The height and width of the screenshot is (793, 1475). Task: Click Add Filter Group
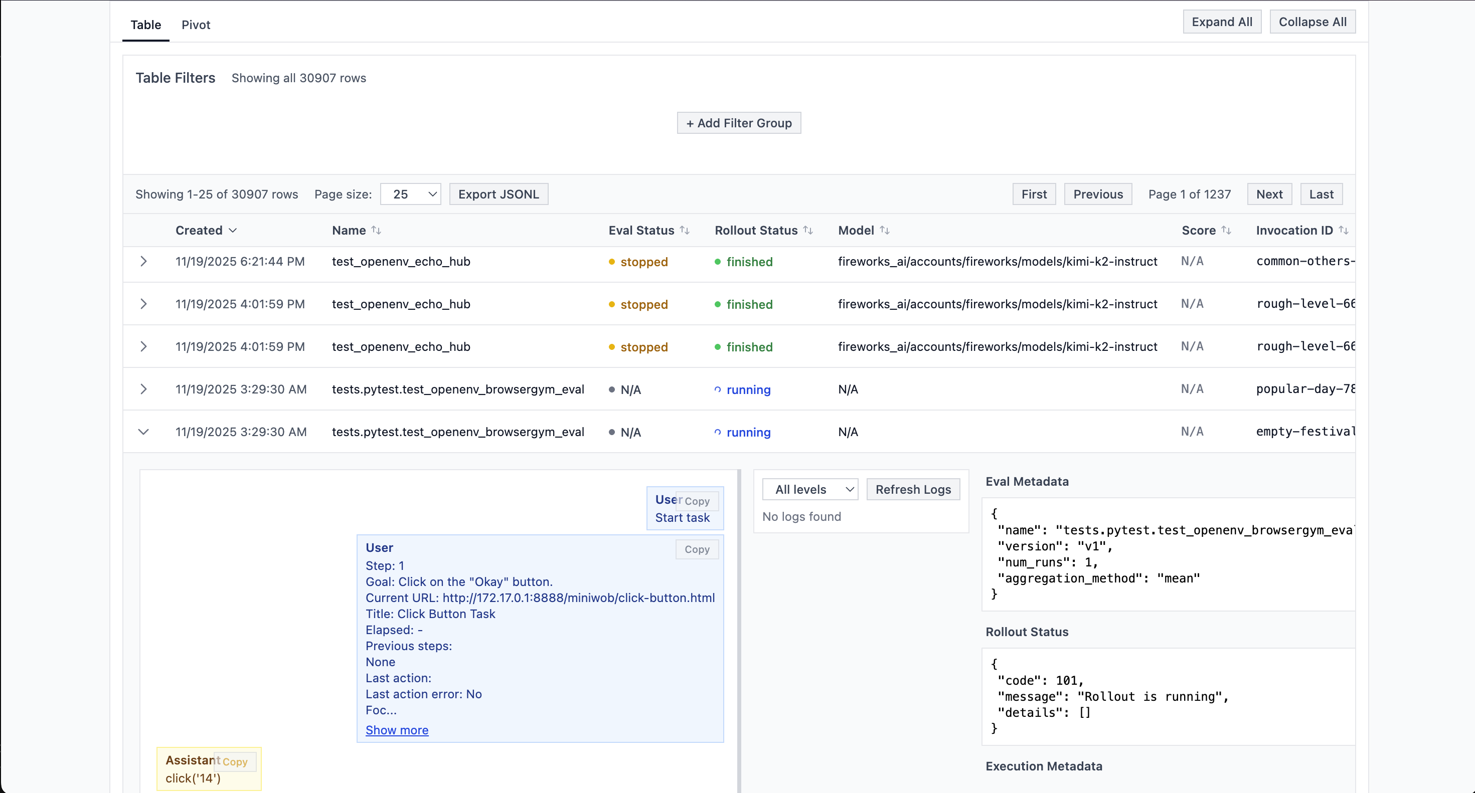[x=738, y=122]
